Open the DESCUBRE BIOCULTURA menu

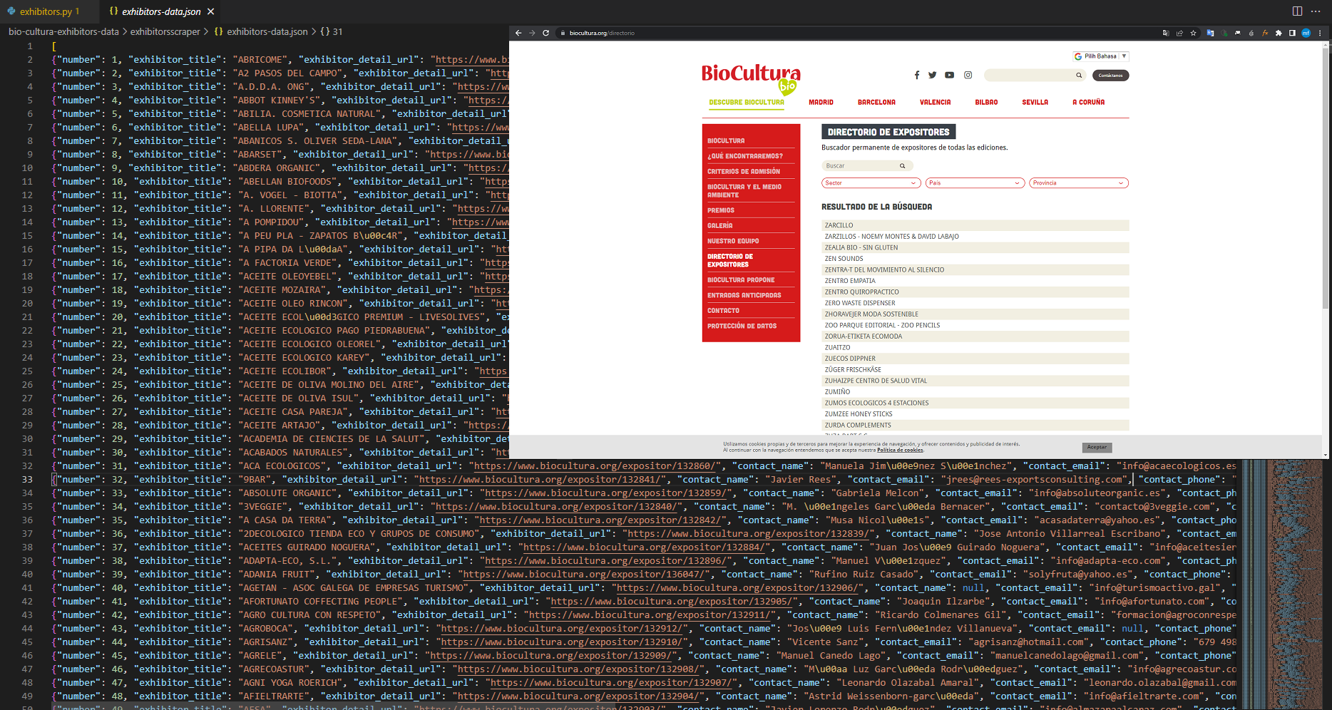(747, 103)
